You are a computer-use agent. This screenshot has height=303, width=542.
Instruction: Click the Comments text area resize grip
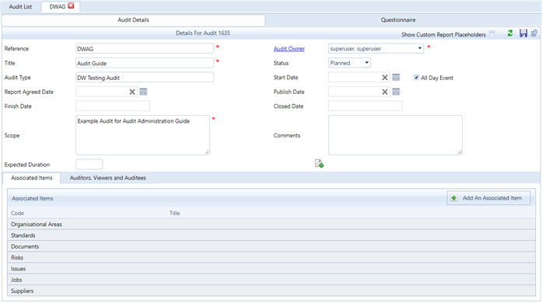(460, 152)
